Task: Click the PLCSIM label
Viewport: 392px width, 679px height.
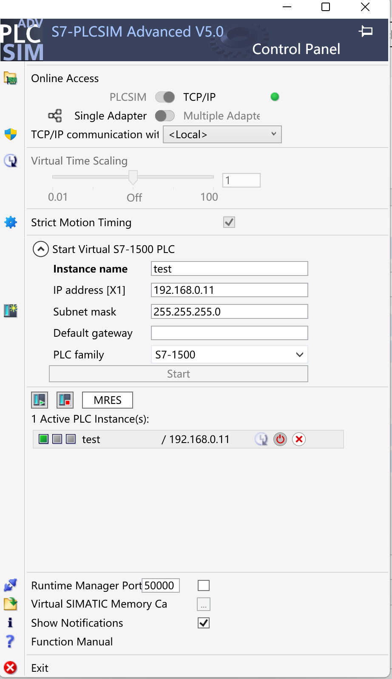Action: pos(128,97)
